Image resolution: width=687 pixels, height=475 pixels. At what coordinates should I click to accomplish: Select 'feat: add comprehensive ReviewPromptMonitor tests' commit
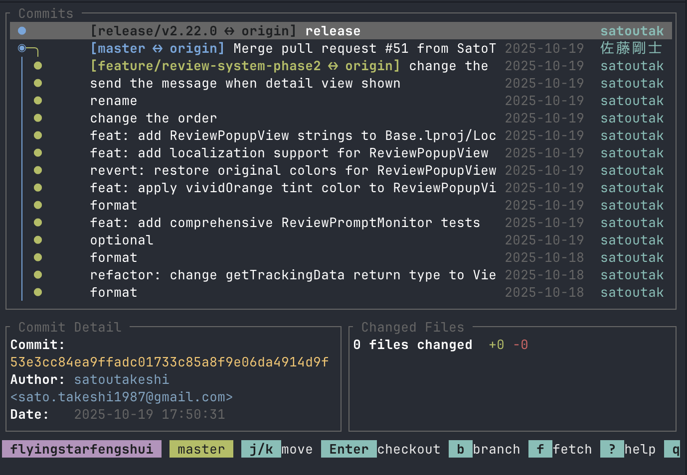[285, 223]
